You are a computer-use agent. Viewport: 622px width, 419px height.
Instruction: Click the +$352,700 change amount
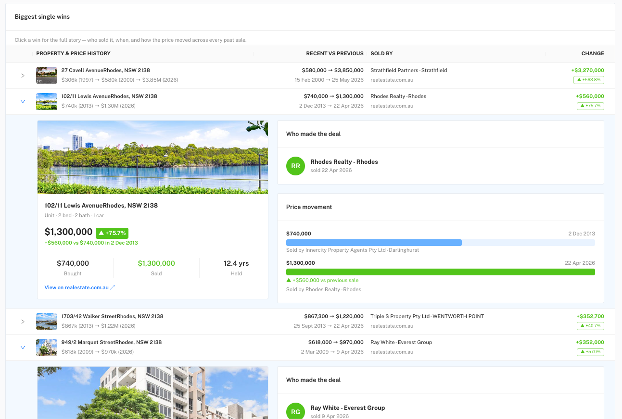(590, 316)
